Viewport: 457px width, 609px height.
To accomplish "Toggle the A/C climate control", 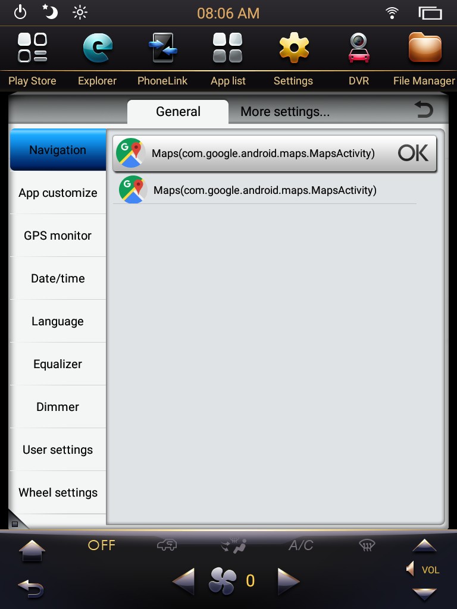I will pos(301,545).
